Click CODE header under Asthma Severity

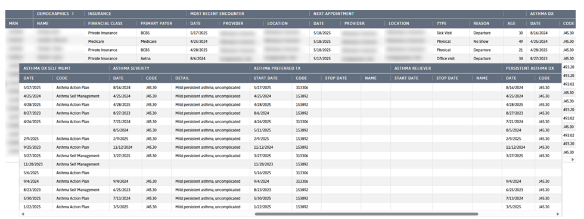(x=151, y=79)
